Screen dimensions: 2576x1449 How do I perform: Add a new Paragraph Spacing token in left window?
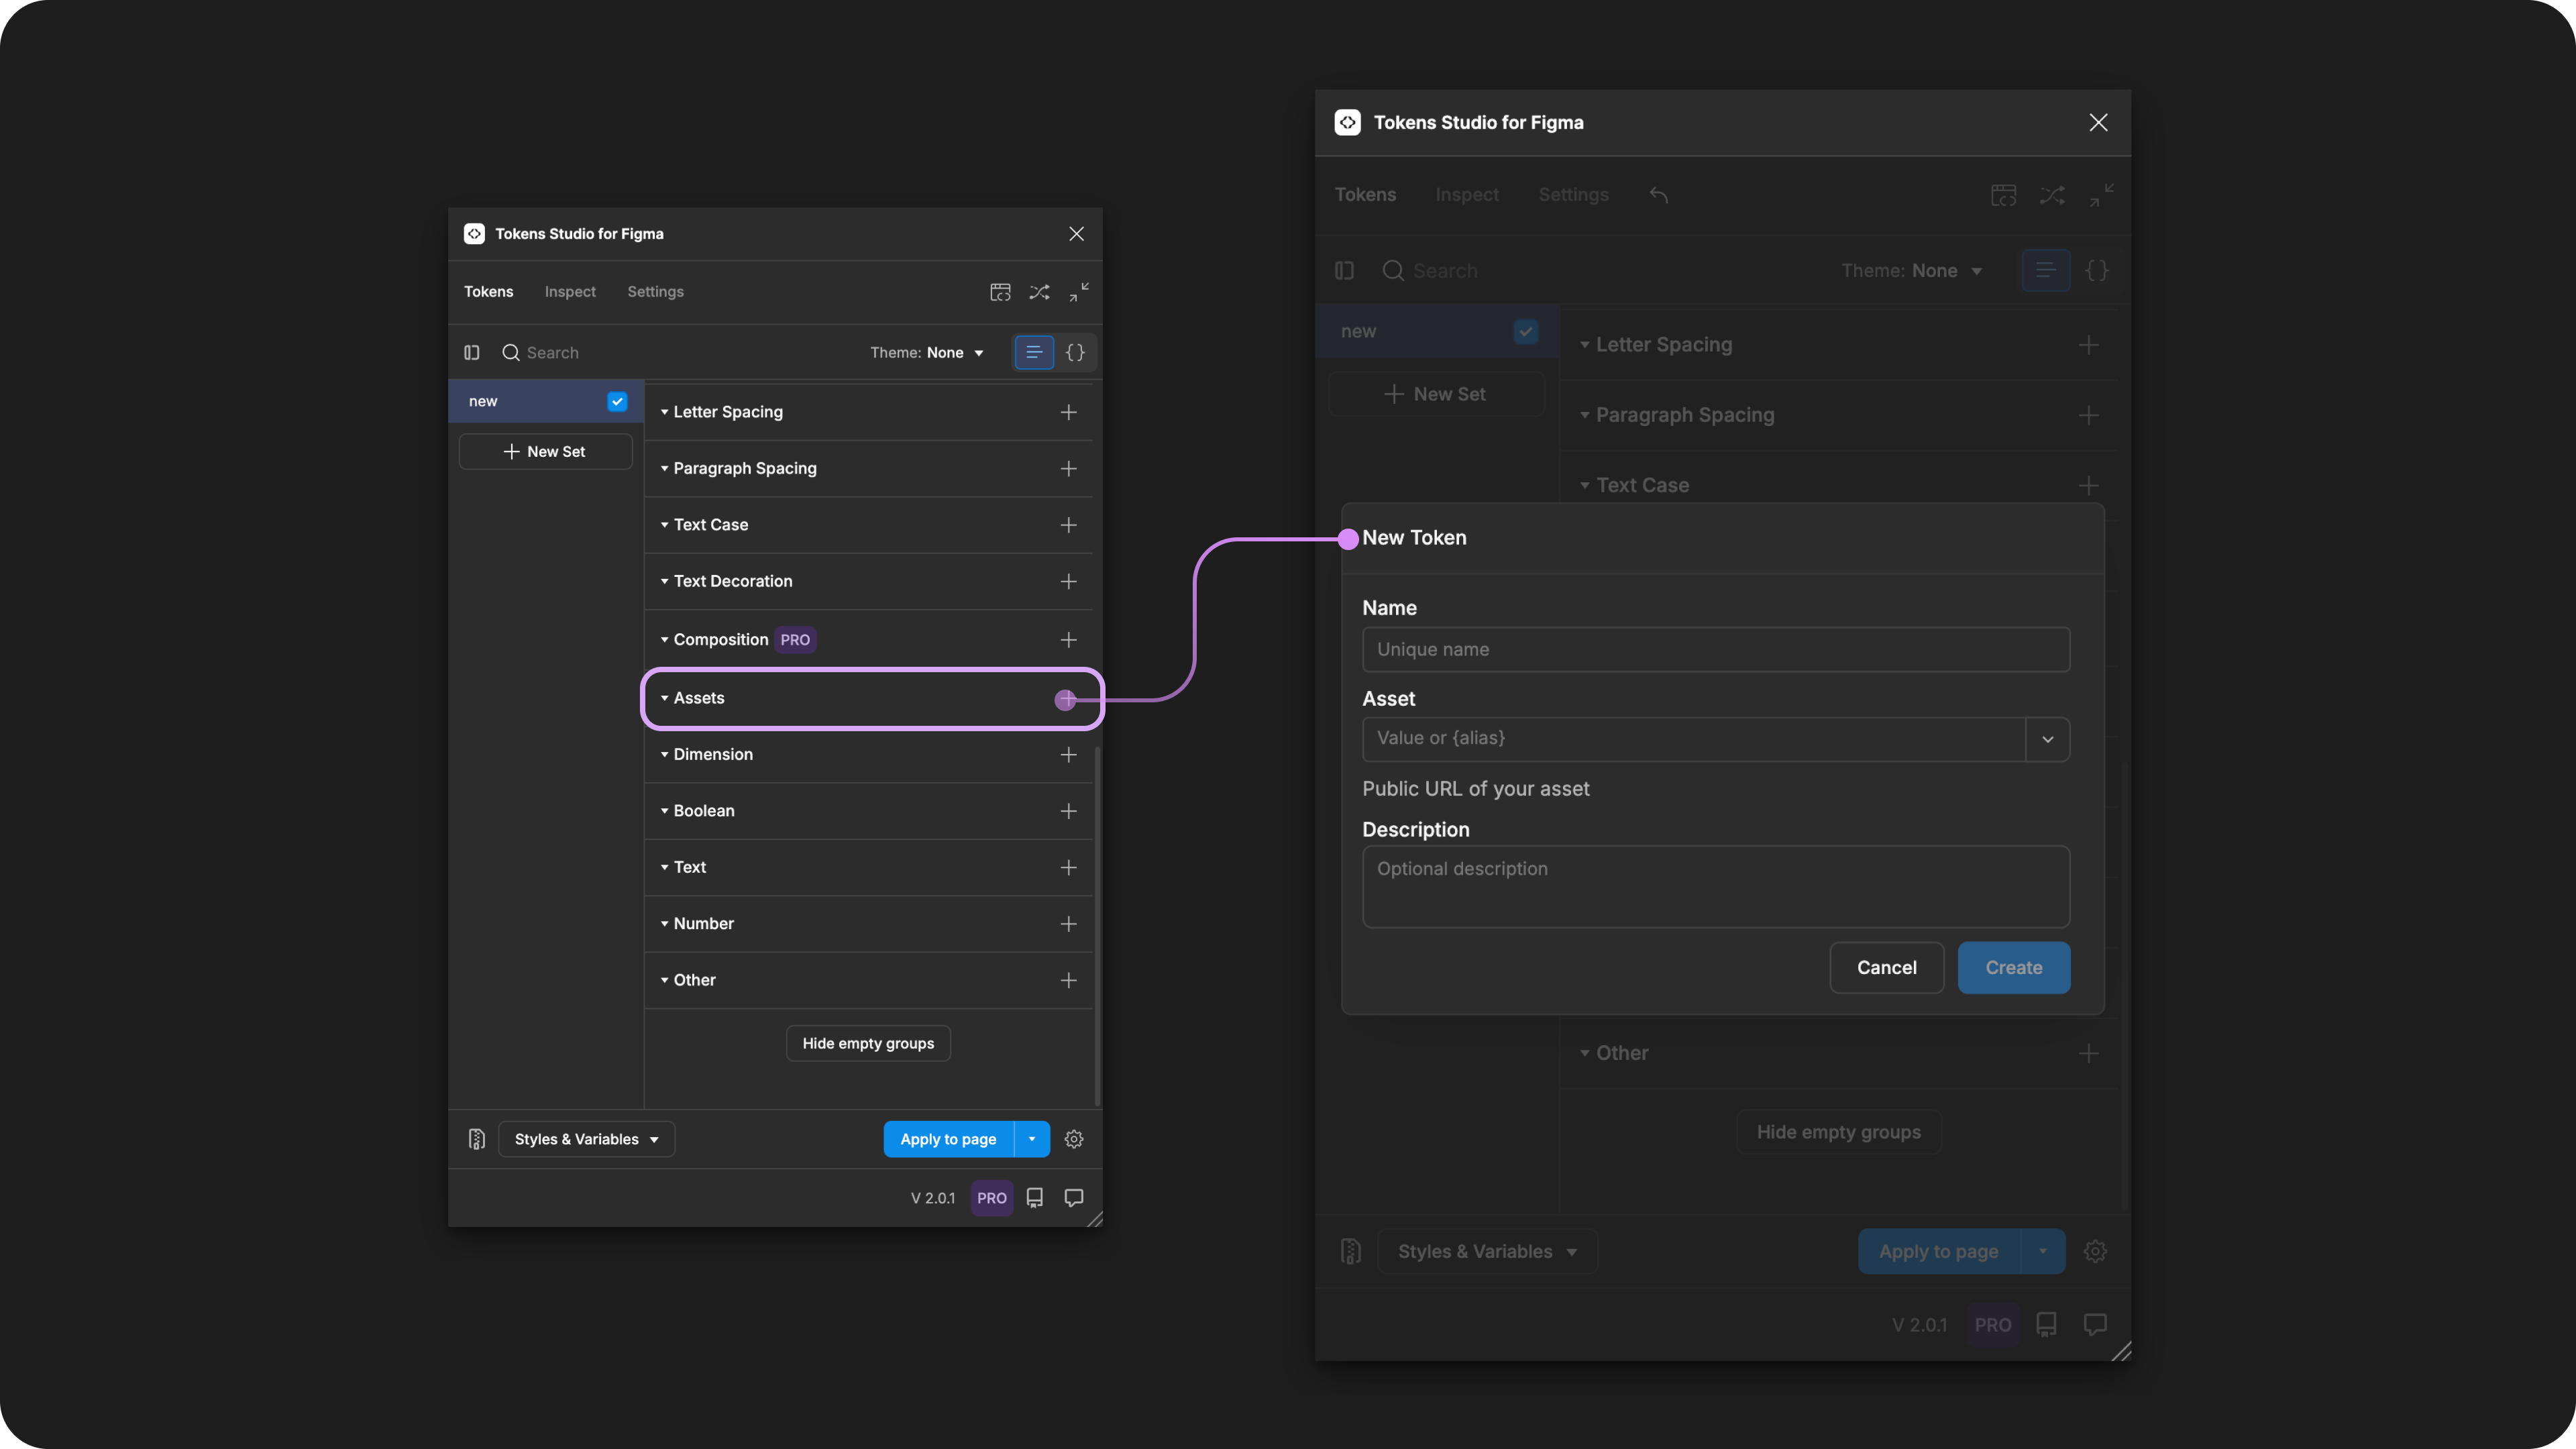[x=1068, y=468]
